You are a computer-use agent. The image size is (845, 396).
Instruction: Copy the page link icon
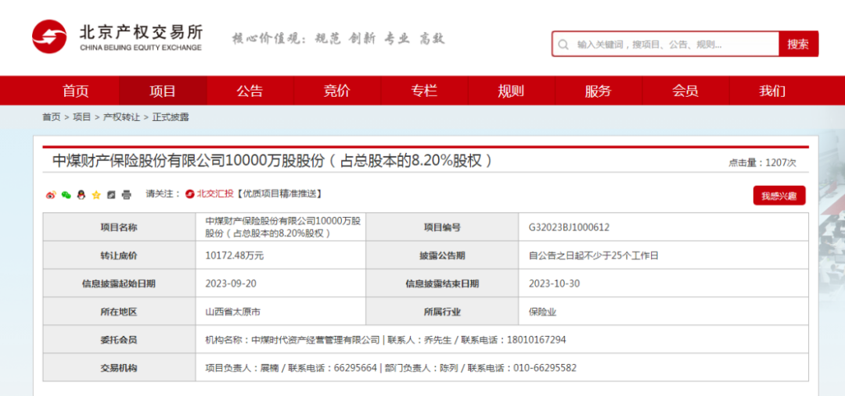(111, 194)
